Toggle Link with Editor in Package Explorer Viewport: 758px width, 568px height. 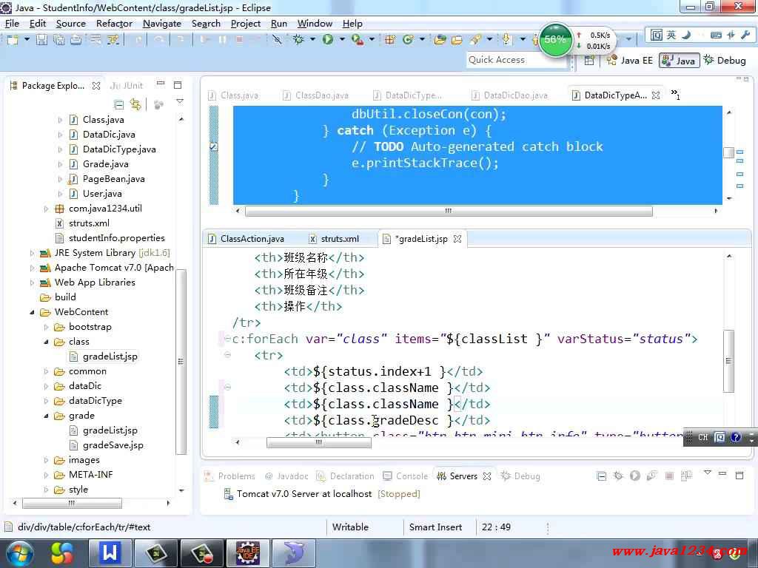(135, 104)
